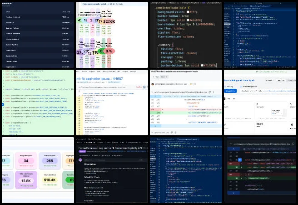298x205 pixels.
Task: Collapse the dark diff file chevron
Action: (230, 144)
